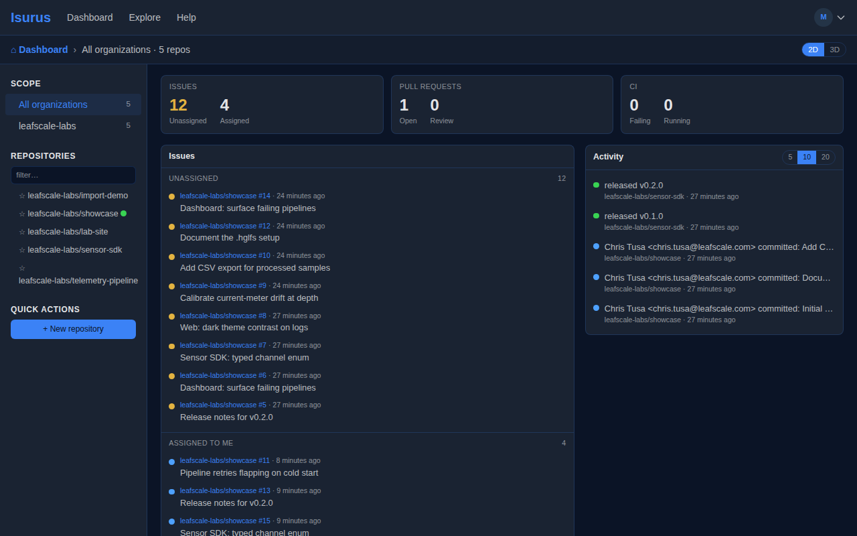The width and height of the screenshot is (857, 536).
Task: Switch view to 2D mode
Action: coord(813,50)
